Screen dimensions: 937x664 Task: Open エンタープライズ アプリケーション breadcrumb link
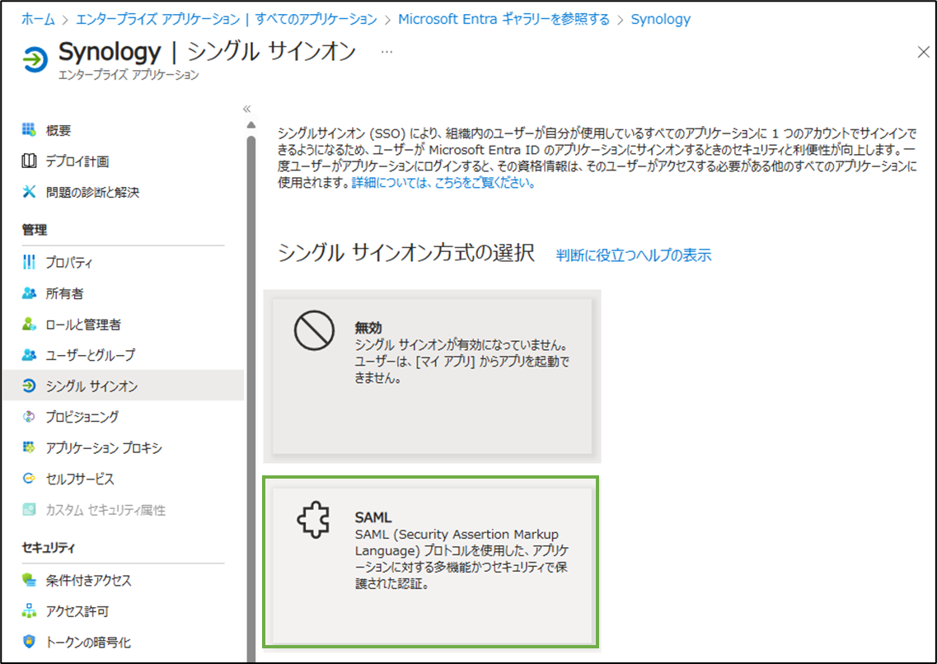[227, 19]
